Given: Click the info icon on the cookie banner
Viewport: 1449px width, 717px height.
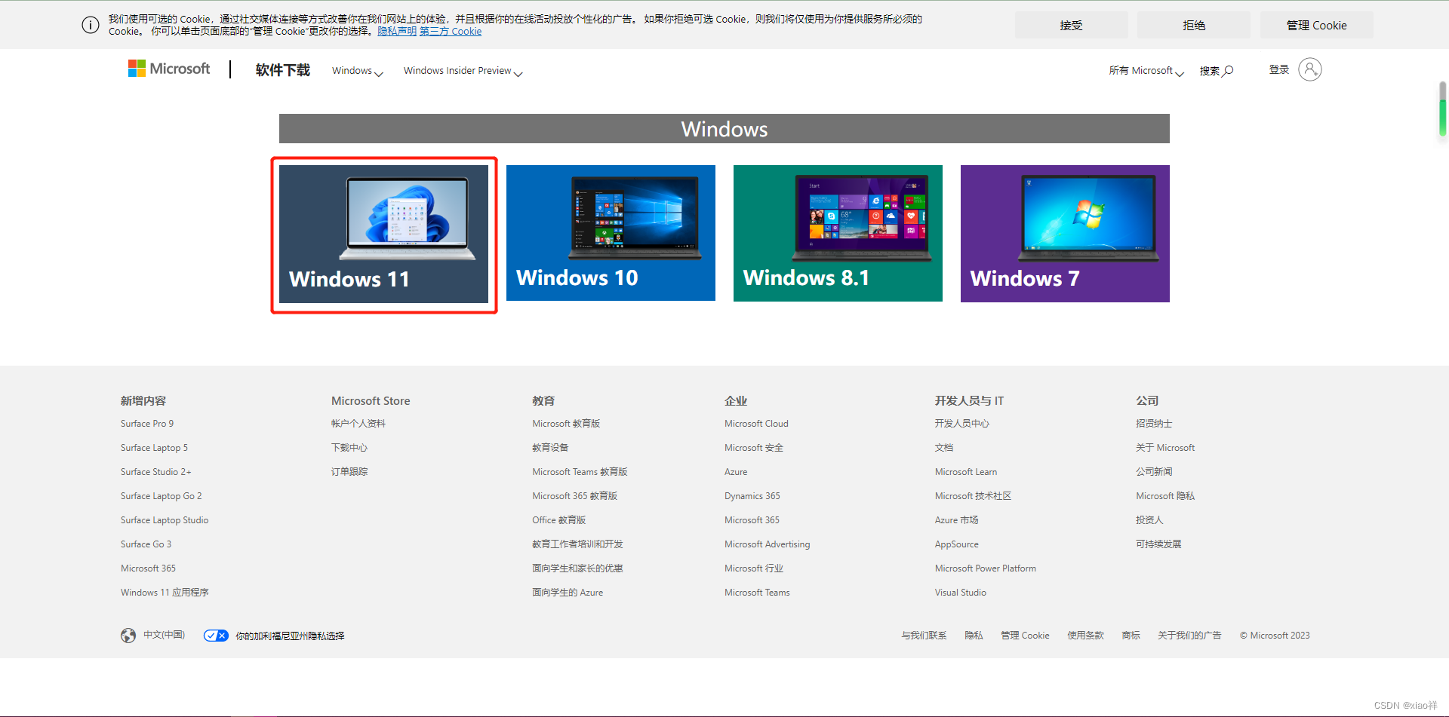Looking at the screenshot, I should (x=90, y=25).
